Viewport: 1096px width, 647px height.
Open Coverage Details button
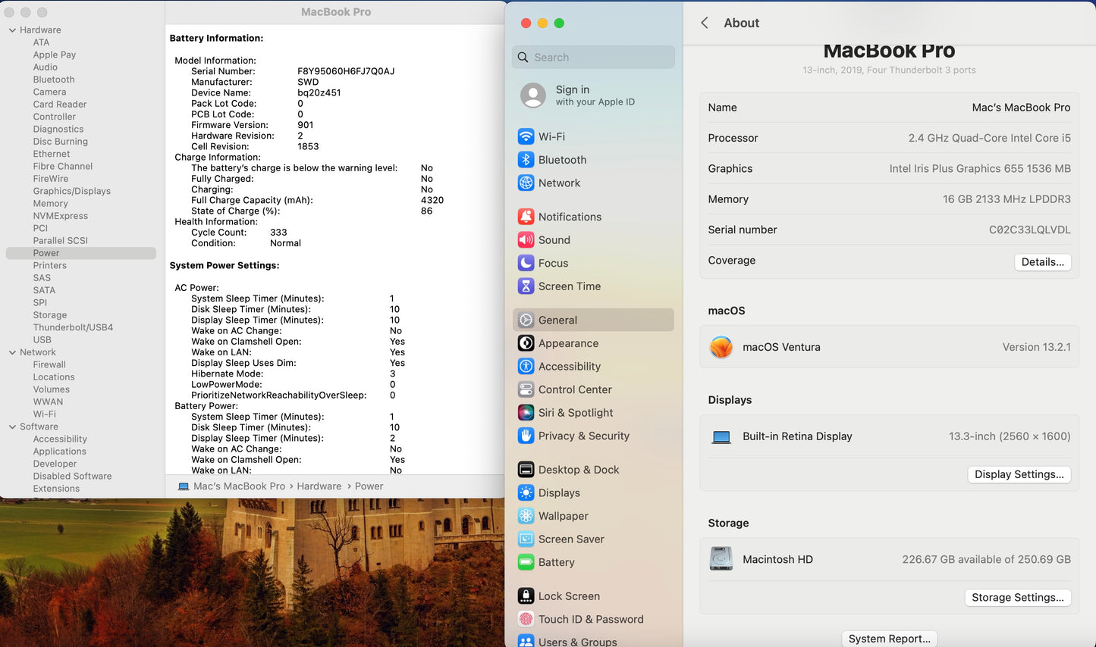pyautogui.click(x=1042, y=262)
